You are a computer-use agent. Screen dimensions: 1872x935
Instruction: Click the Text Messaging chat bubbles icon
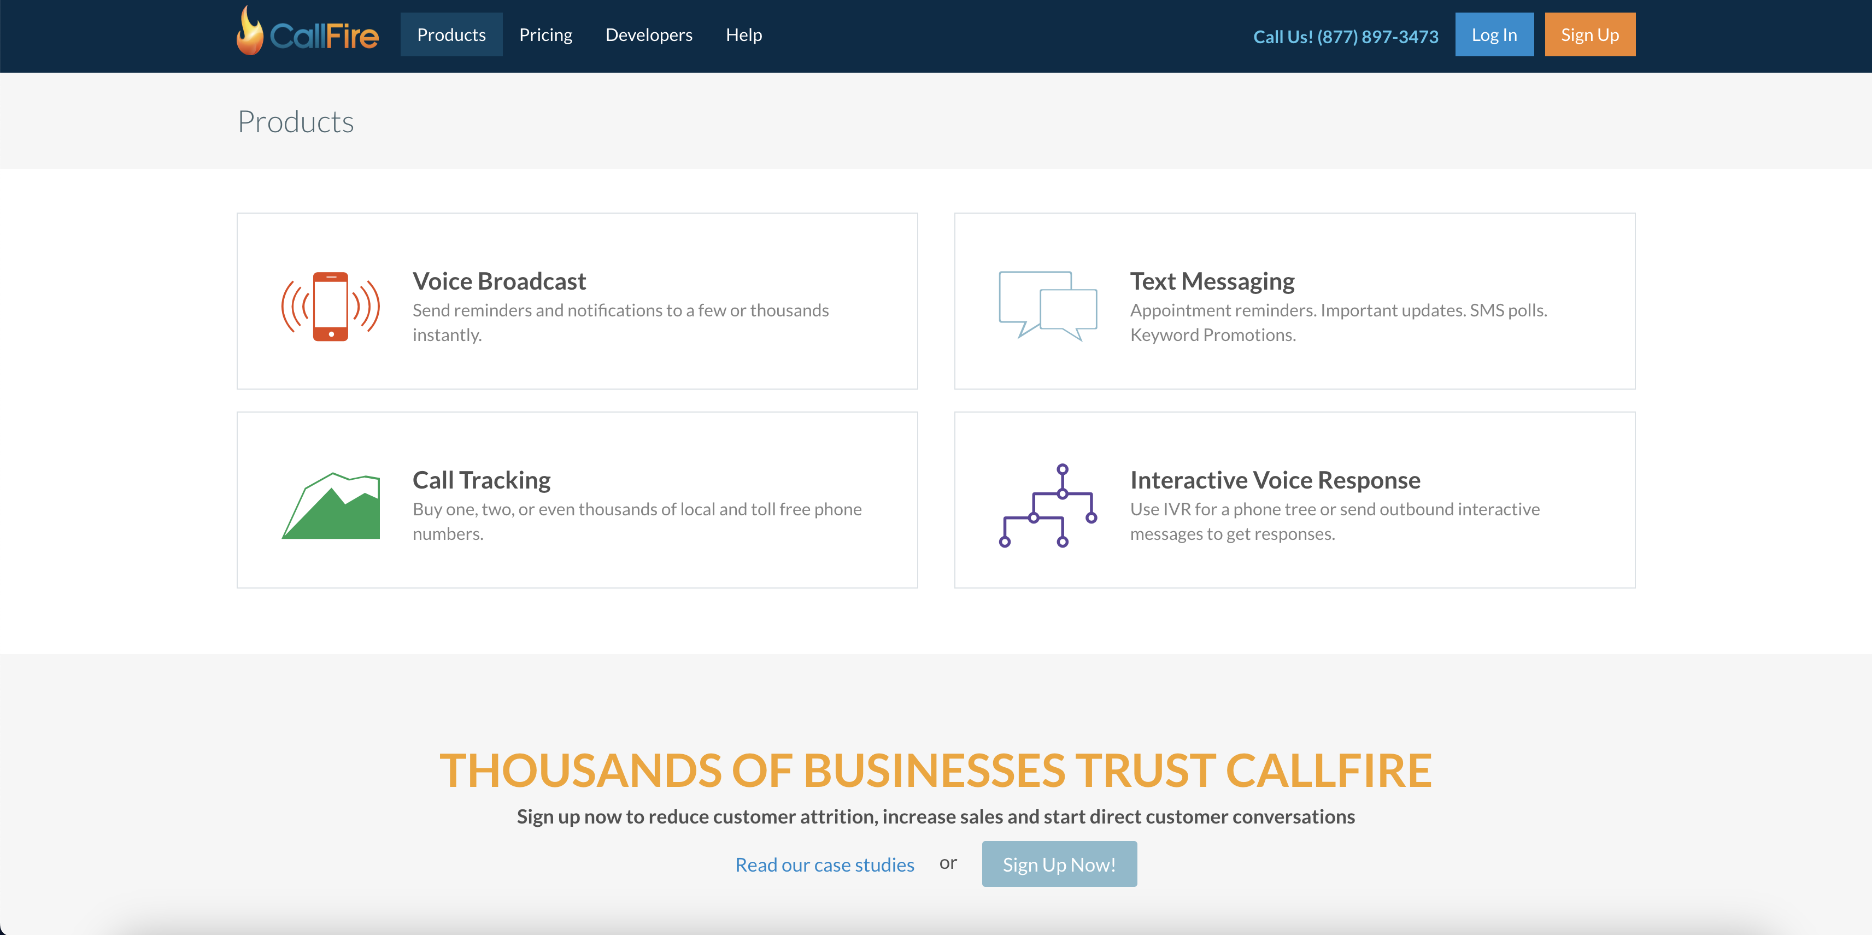(1047, 306)
